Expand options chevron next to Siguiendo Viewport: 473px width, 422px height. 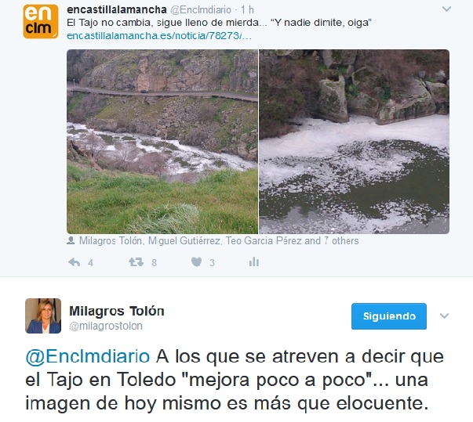(444, 316)
